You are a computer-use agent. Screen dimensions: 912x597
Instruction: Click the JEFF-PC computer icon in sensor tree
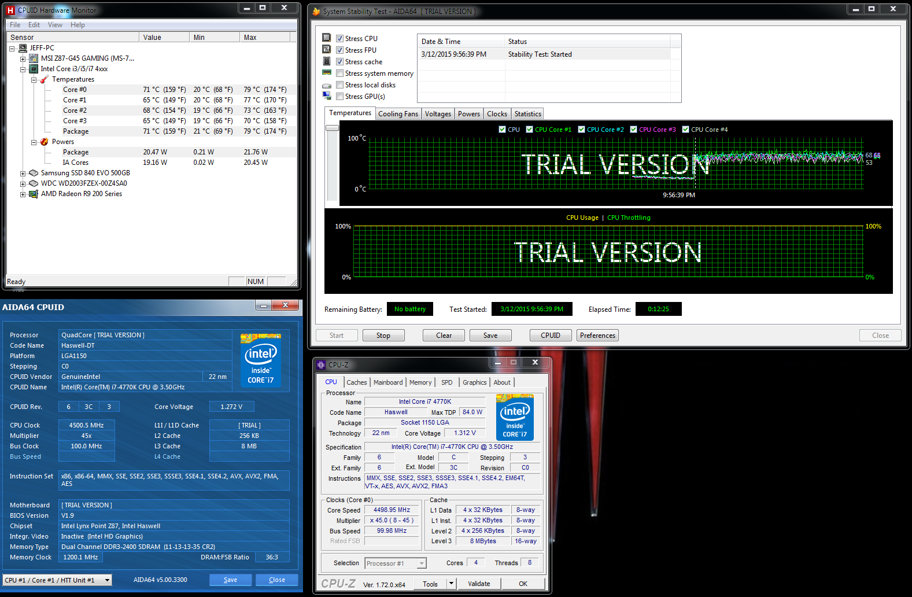(x=23, y=48)
